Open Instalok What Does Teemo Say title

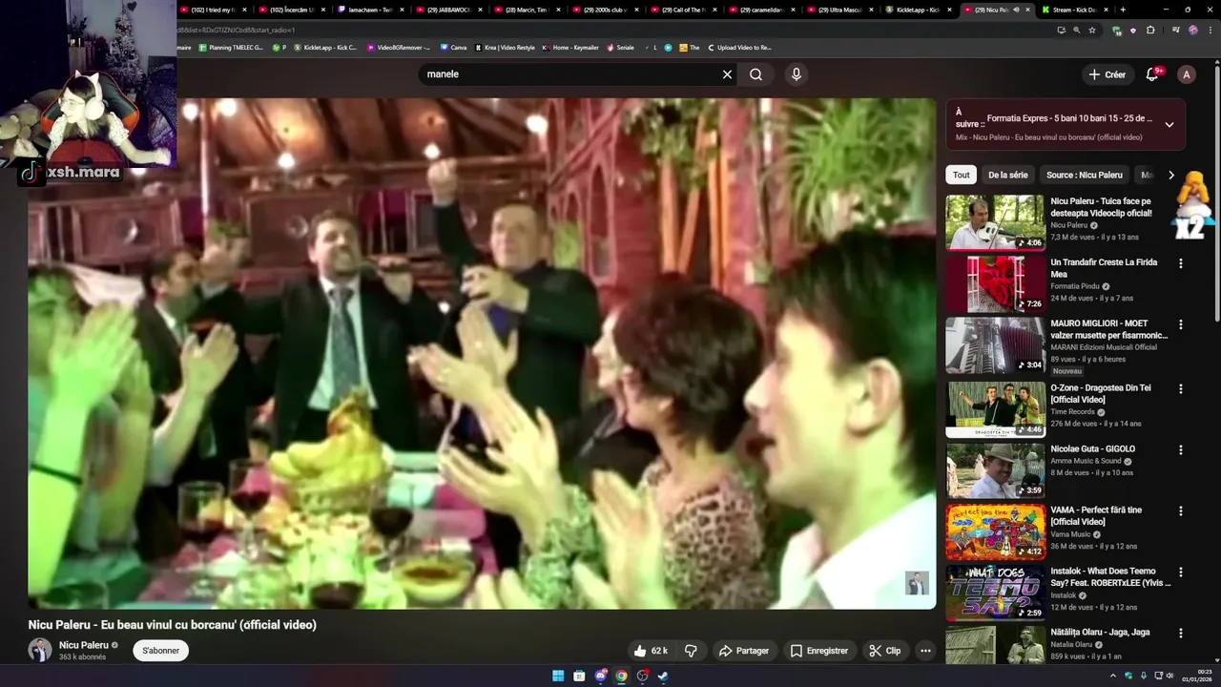tap(1110, 576)
